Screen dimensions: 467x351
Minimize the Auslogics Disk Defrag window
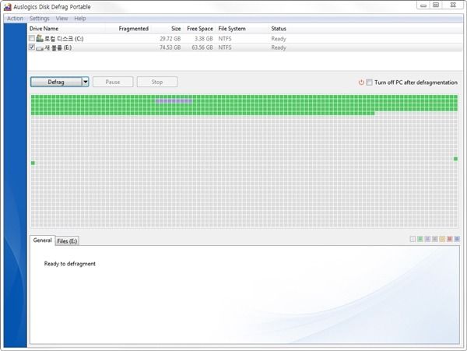(x=423, y=5)
